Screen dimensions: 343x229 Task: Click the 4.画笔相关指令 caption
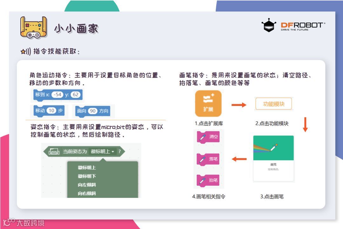[209, 197]
